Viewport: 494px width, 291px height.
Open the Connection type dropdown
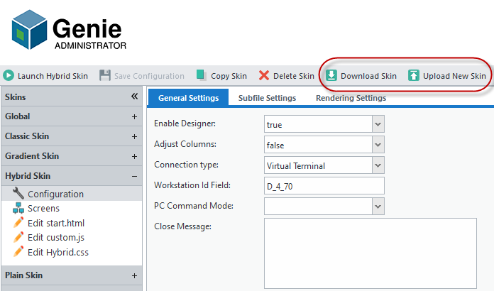pyautogui.click(x=378, y=165)
